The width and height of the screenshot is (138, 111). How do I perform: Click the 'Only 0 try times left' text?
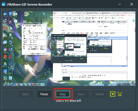(x=68, y=101)
